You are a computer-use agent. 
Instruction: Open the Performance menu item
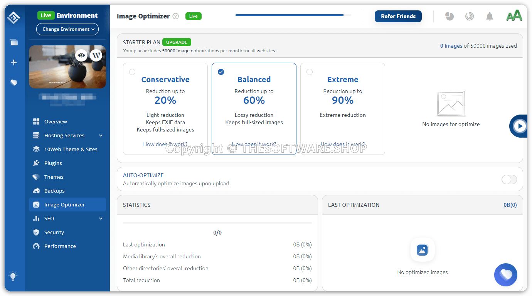click(67, 246)
